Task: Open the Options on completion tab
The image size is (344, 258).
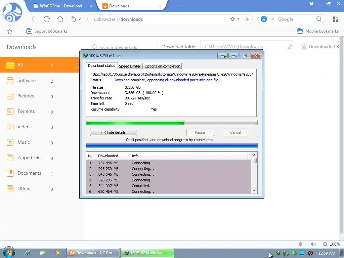Action: 162,66
